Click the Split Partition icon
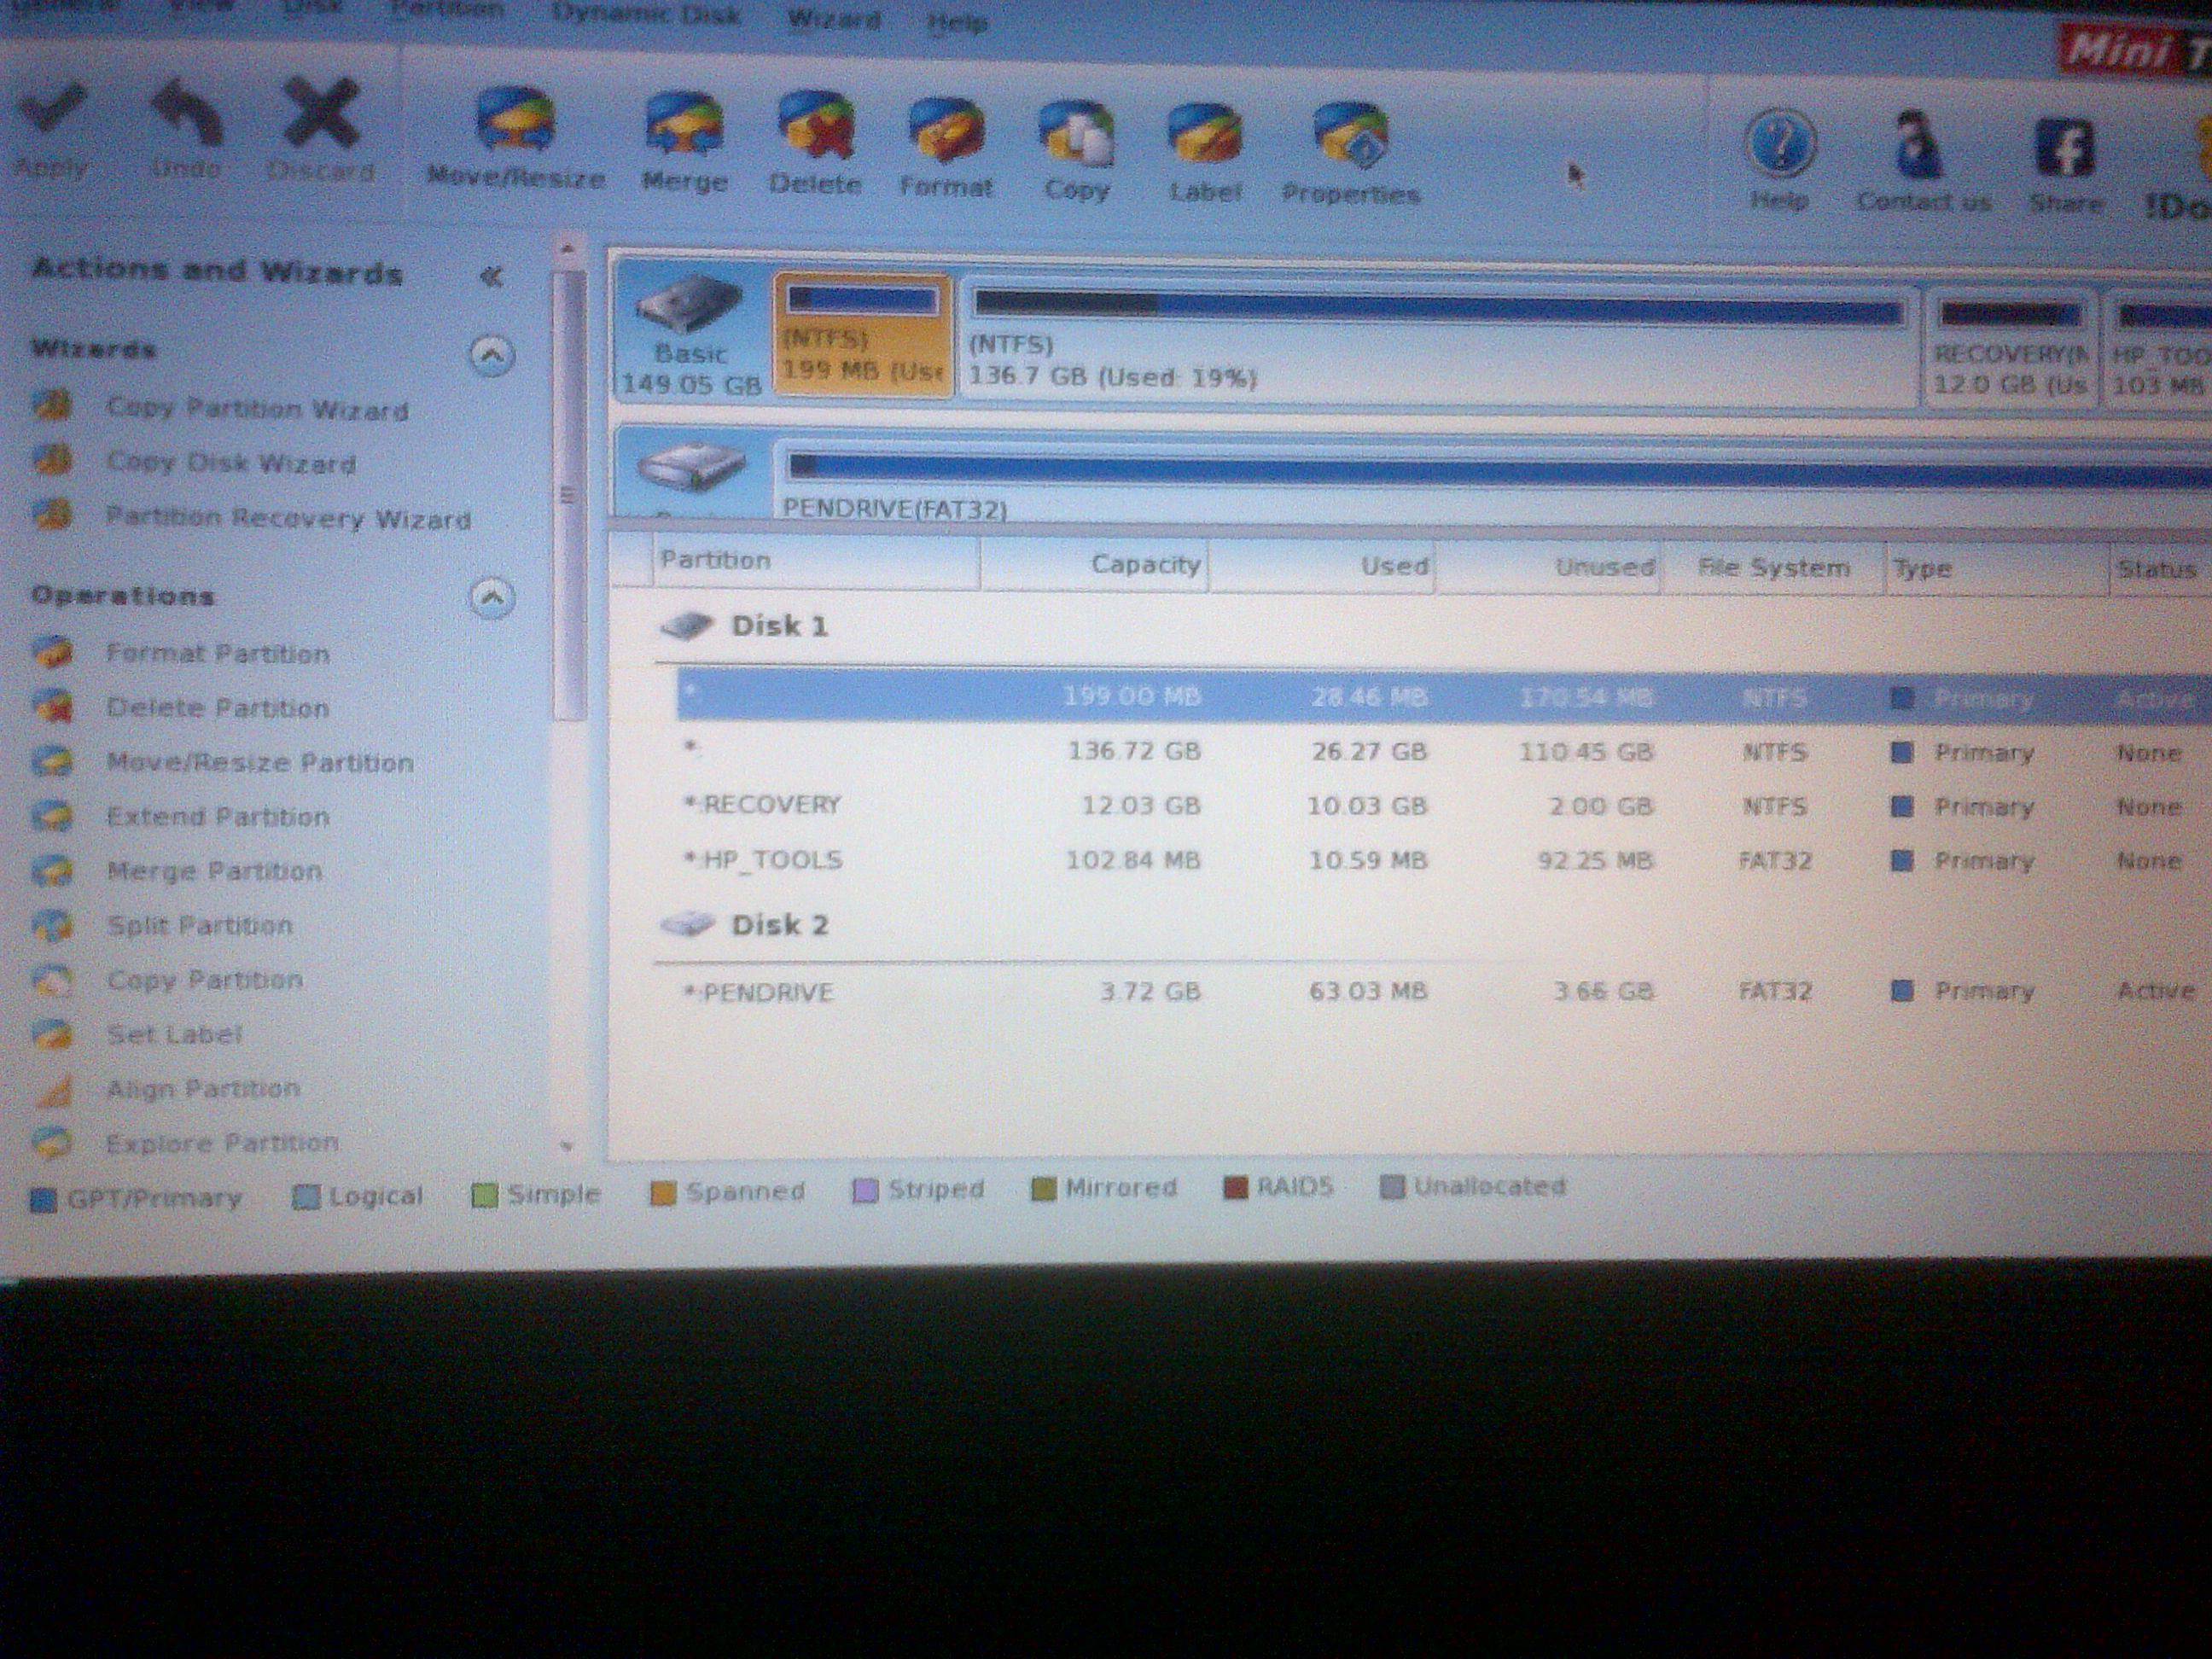 pyautogui.click(x=52, y=925)
